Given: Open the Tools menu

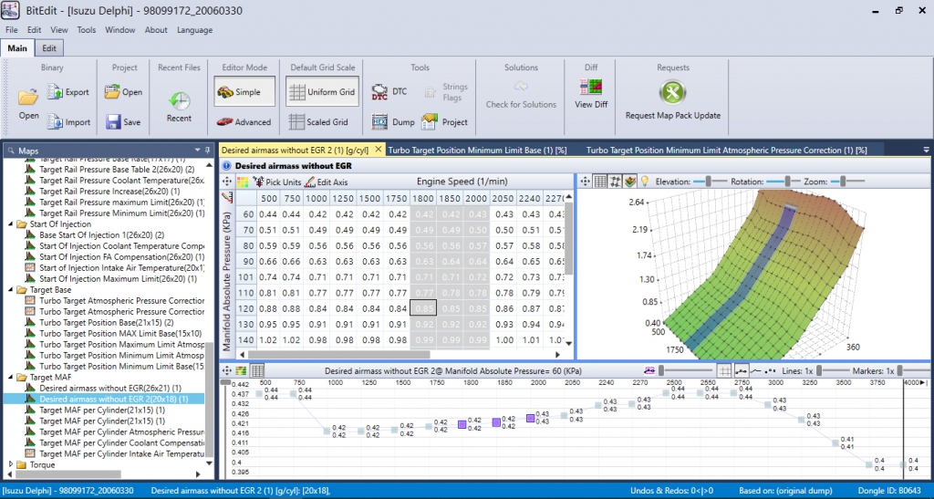Looking at the screenshot, I should (x=87, y=30).
